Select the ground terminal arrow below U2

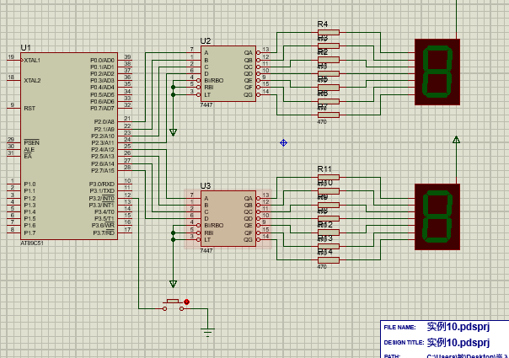[173, 132]
